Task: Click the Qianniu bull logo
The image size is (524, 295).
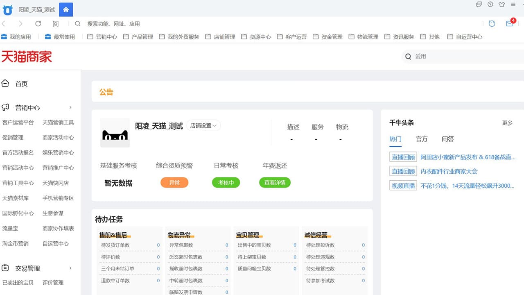Action: click(7, 9)
